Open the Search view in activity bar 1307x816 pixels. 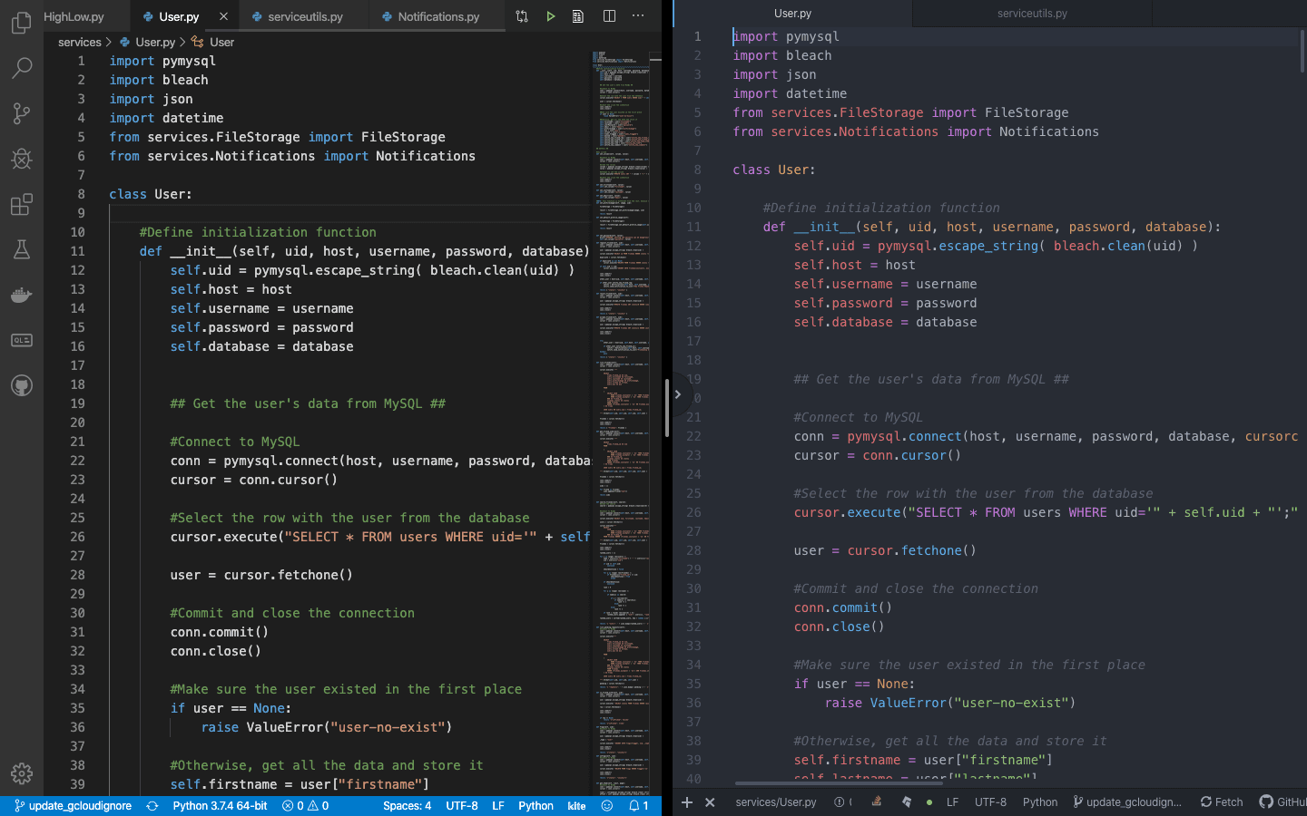[x=22, y=68]
